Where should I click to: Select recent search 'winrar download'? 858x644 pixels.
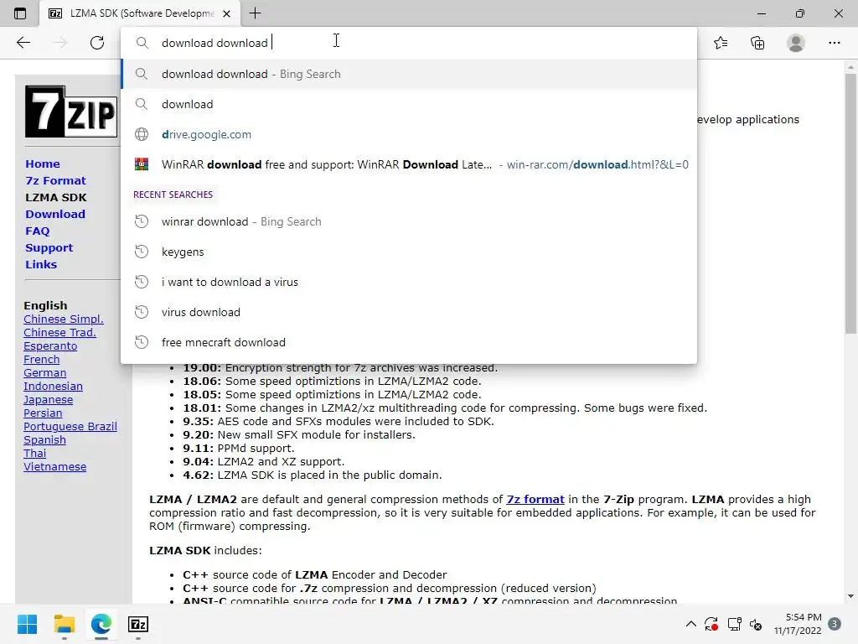click(x=409, y=221)
